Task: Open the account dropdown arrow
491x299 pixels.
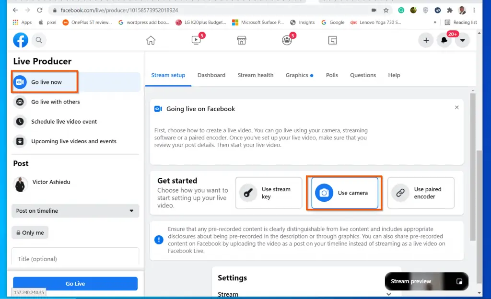Action: (463, 40)
